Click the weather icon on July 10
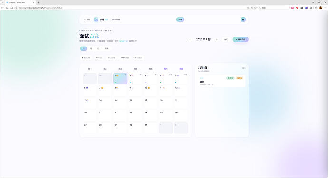328x178 pixels. tap(149, 88)
